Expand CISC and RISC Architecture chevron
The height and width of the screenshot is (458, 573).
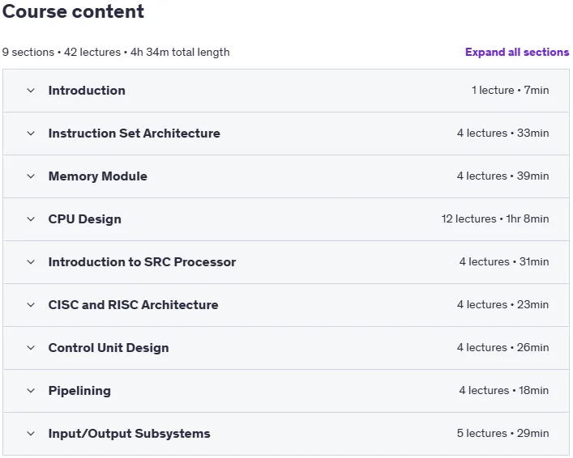pyautogui.click(x=31, y=305)
